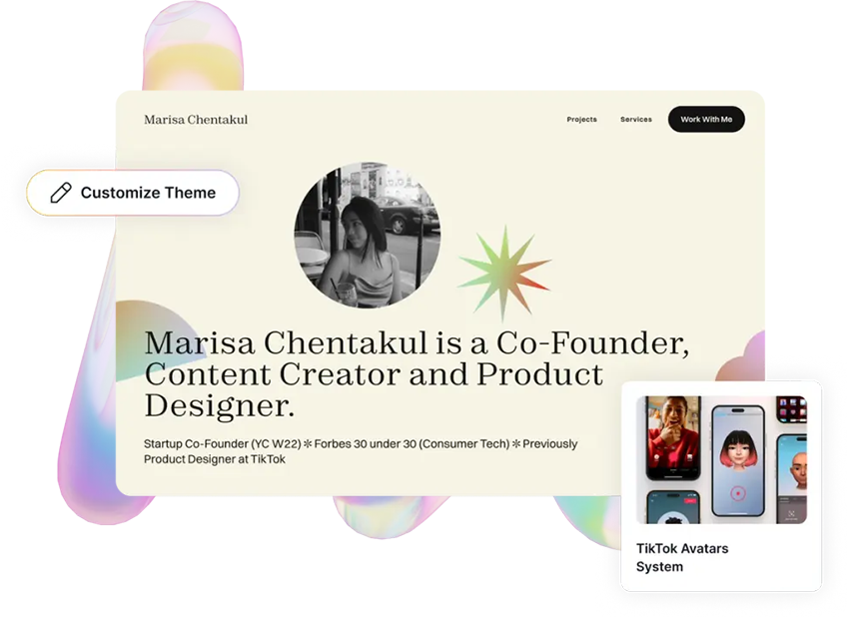Open the Projects nav item
Viewport: 847px width, 617px height.
[581, 119]
